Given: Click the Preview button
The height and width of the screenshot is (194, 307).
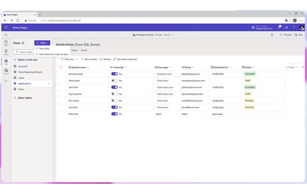Looking at the screenshot, I should (x=286, y=35).
